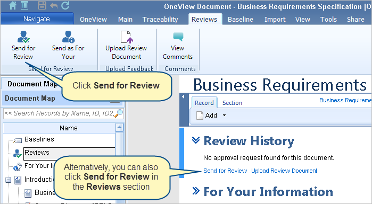Open View Comments in the ribbon

coord(178,46)
